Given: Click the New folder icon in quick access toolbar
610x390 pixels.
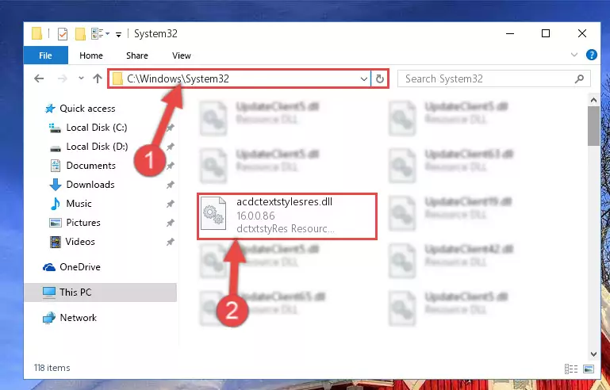Looking at the screenshot, I should (x=80, y=34).
